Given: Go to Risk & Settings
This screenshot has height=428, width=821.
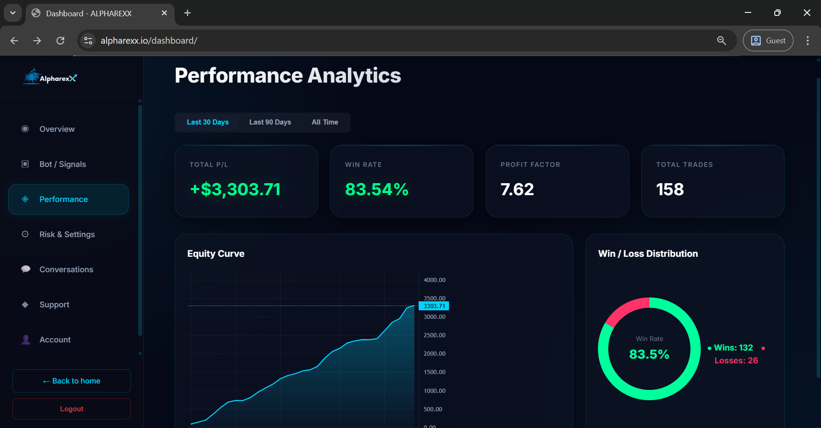Looking at the screenshot, I should (68, 234).
